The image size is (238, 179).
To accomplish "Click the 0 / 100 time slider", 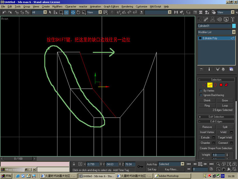I will point(18,159).
